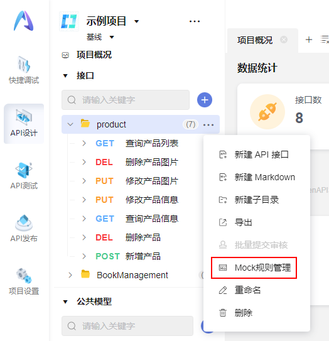Go to API测试 module
Image resolution: width=329 pixels, height=341 pixels.
(24, 176)
